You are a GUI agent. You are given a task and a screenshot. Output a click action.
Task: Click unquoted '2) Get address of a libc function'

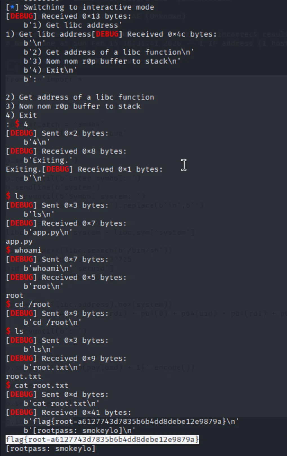80,97
